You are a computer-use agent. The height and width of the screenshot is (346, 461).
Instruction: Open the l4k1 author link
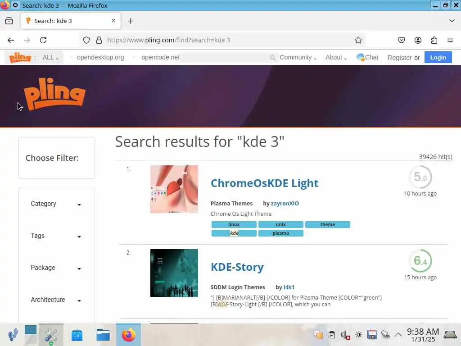pos(289,287)
